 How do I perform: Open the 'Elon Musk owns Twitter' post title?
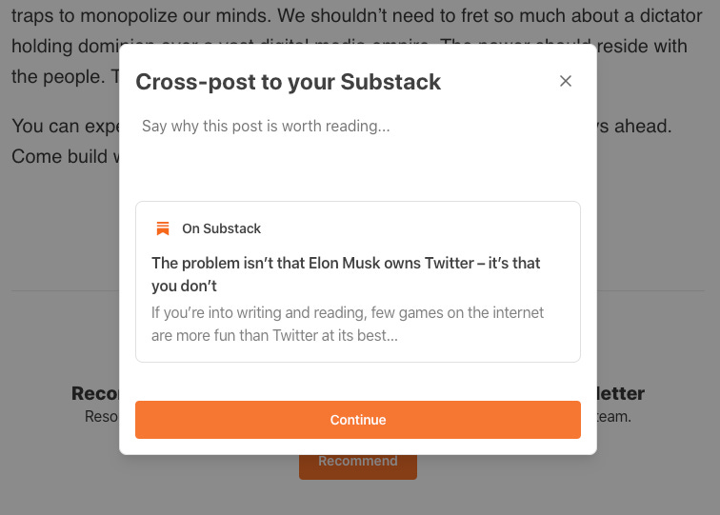tap(346, 274)
